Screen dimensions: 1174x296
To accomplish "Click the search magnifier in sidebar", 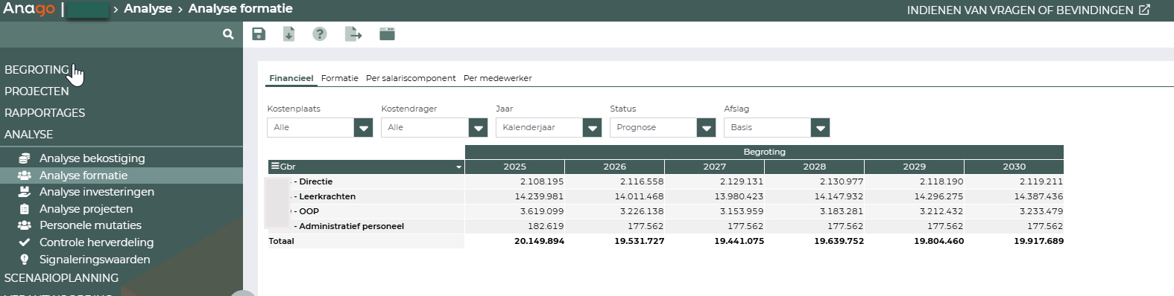I will point(228,33).
